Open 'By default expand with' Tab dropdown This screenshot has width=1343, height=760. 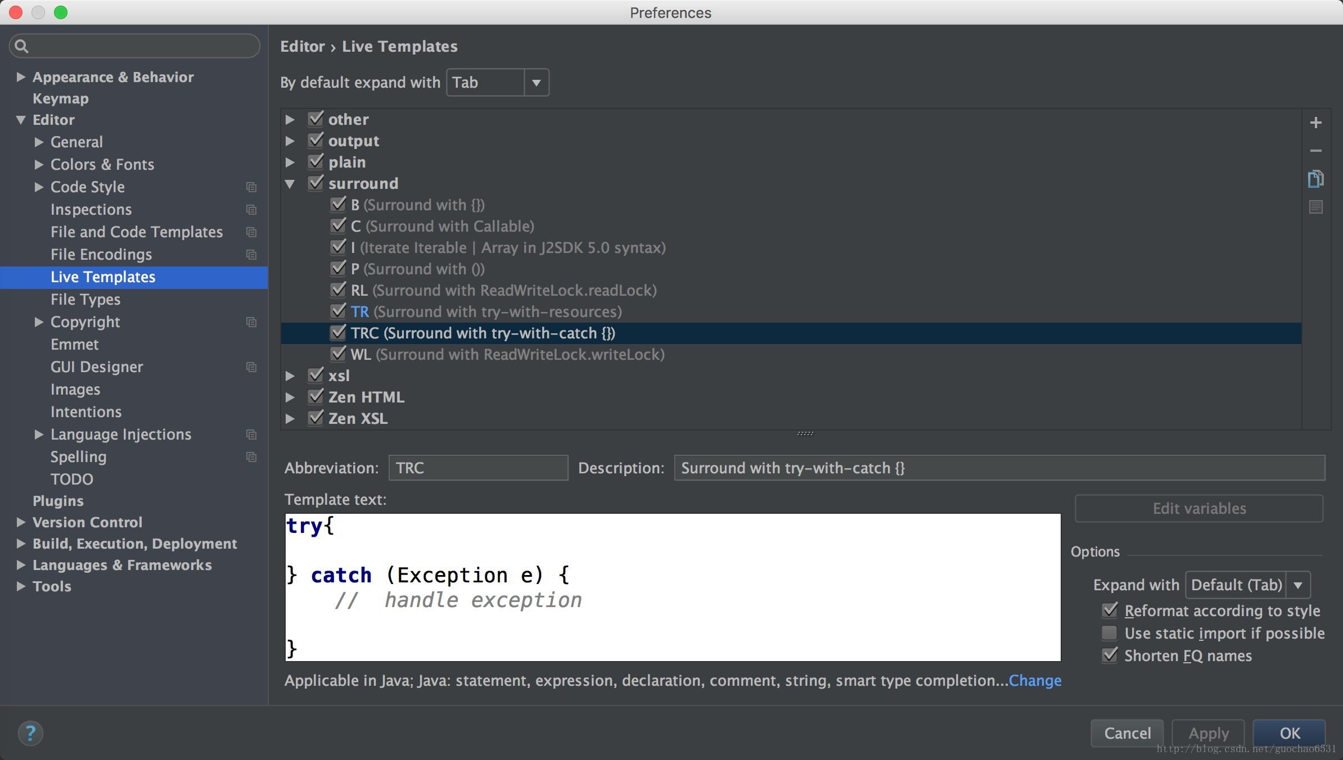coord(498,83)
